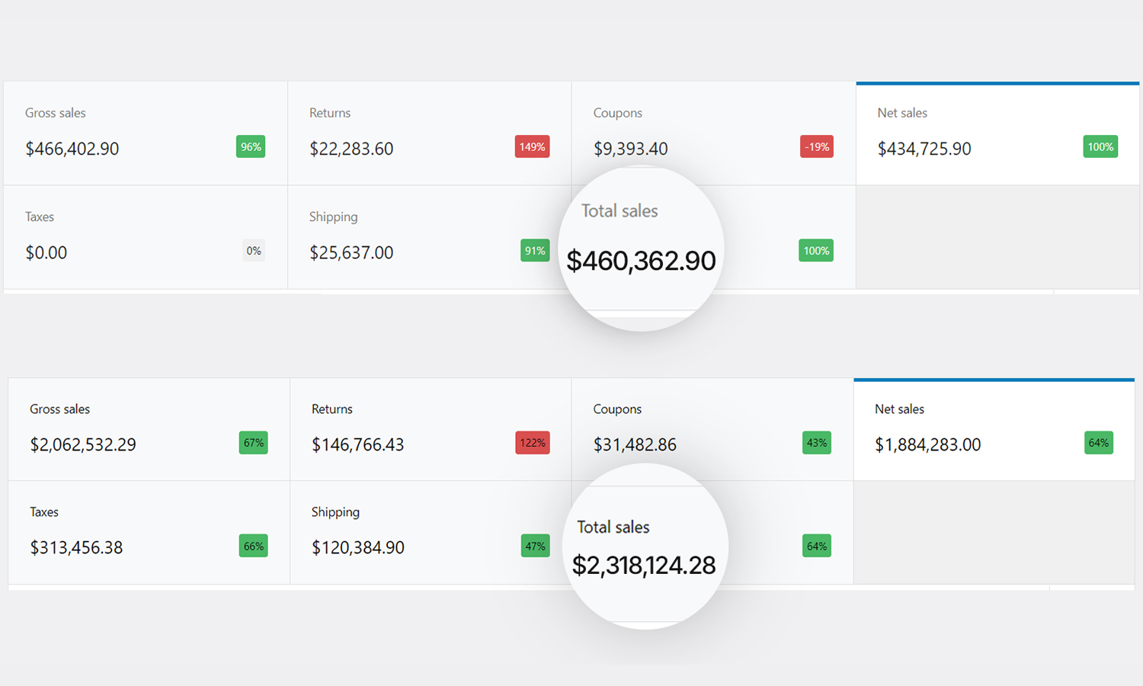
Task: Open the $466,402.90 Gross sales card
Action: 146,133
